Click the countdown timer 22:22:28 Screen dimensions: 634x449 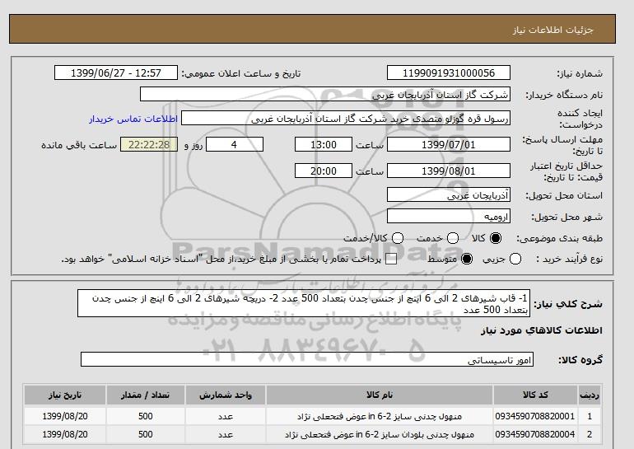[x=149, y=144]
